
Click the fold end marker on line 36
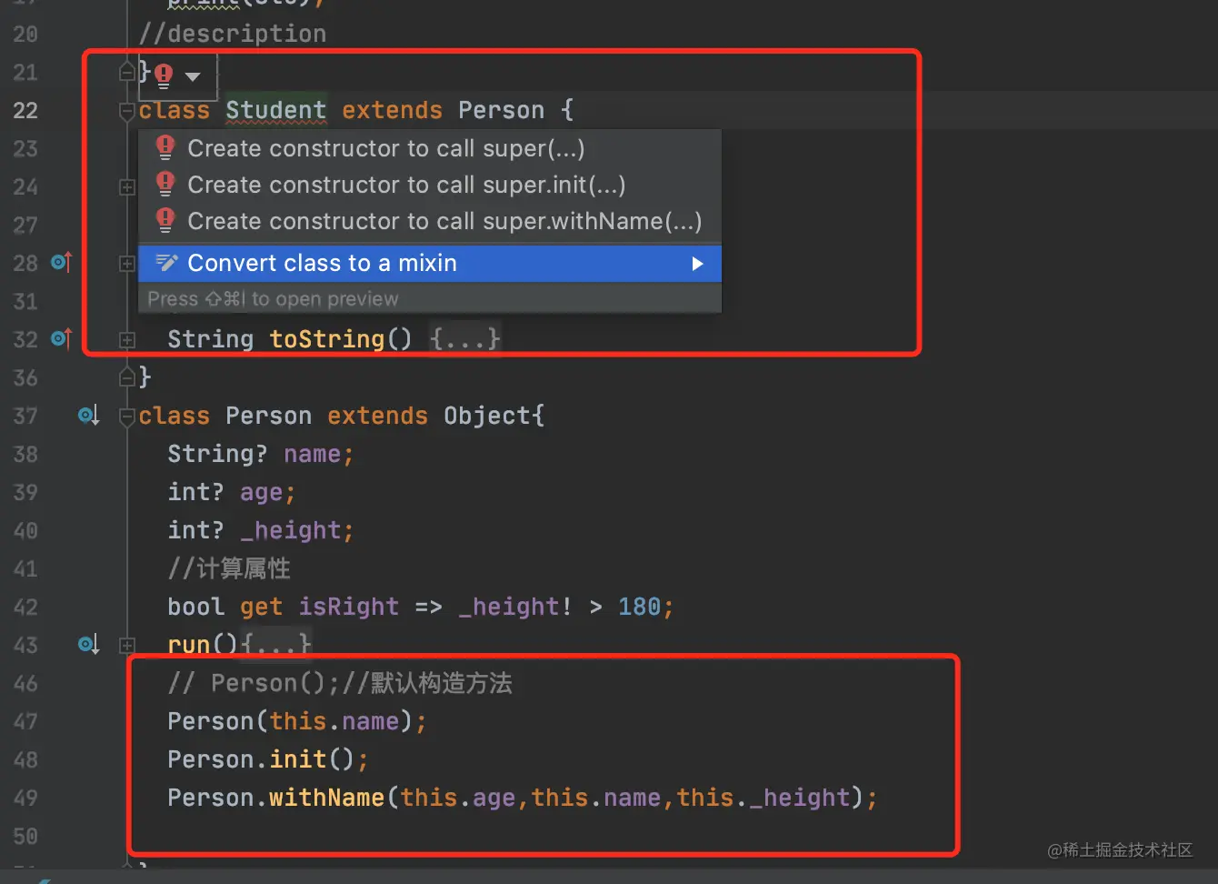pos(127,376)
